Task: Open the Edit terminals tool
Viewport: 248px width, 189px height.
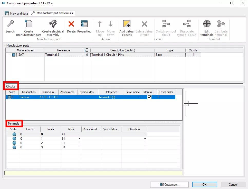Action: [x=207, y=24]
